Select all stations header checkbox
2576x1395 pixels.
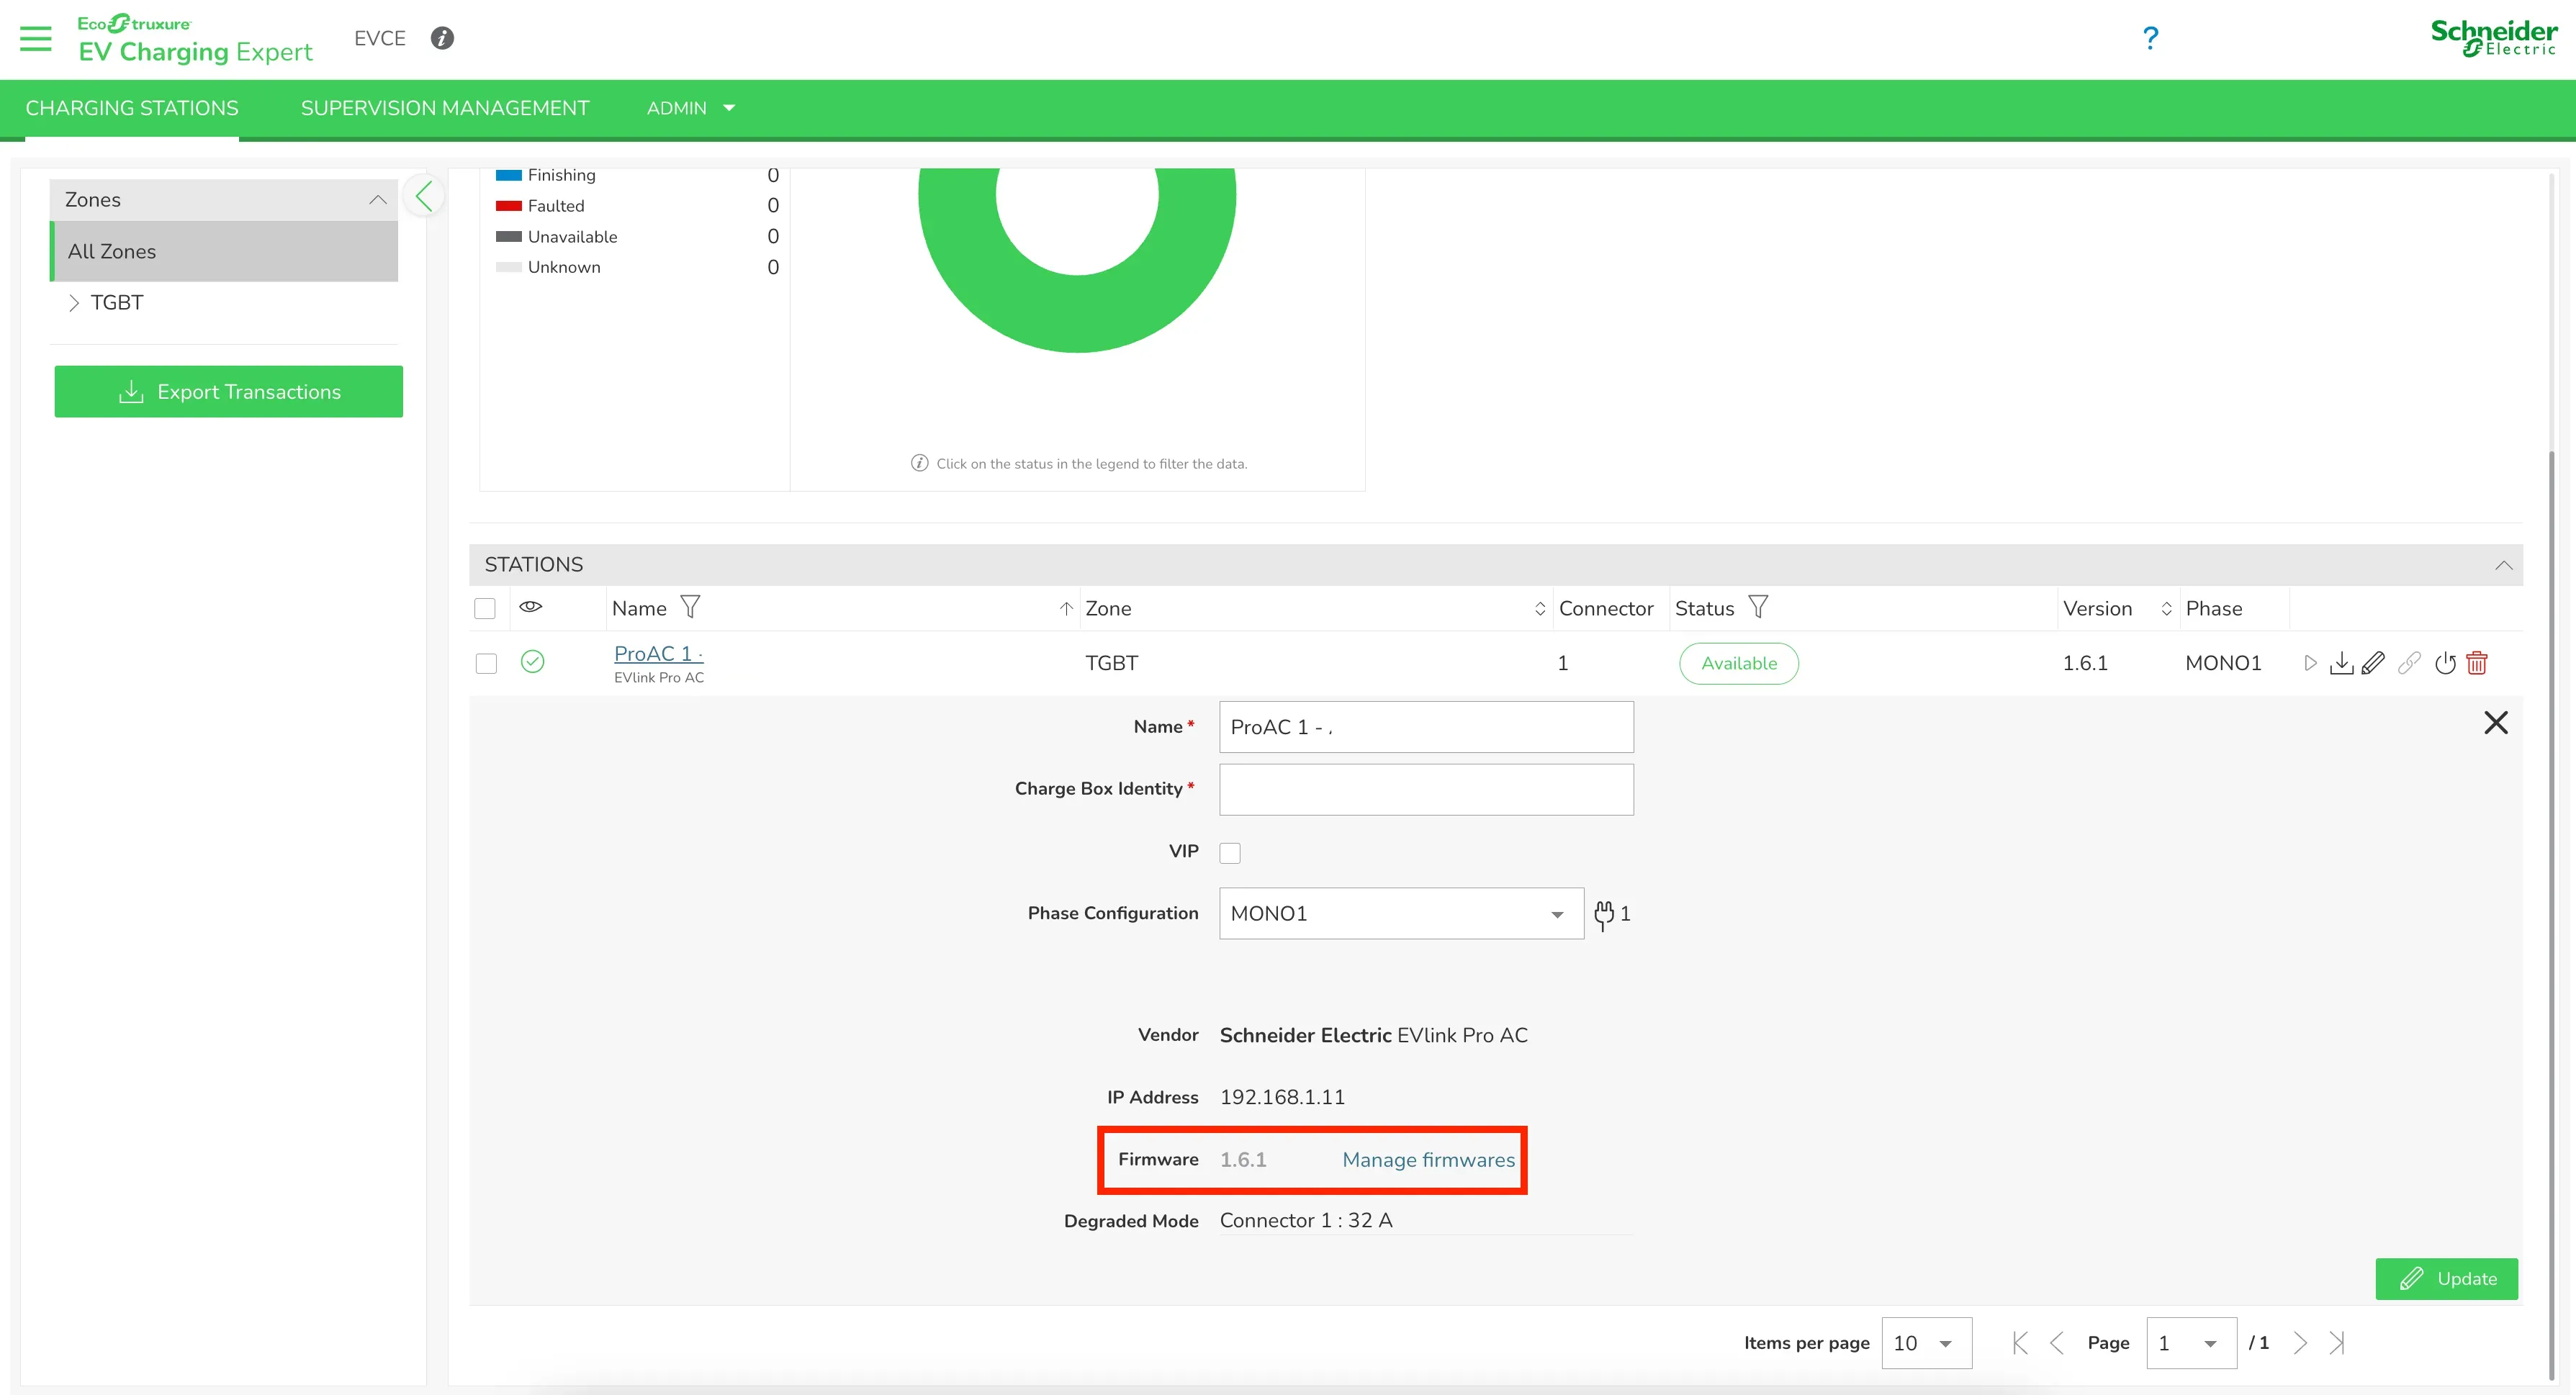[485, 609]
